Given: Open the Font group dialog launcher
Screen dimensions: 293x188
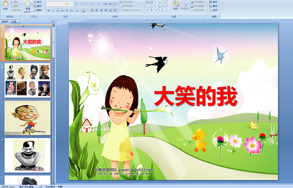Looking at the screenshot, I should (x=87, y=16).
